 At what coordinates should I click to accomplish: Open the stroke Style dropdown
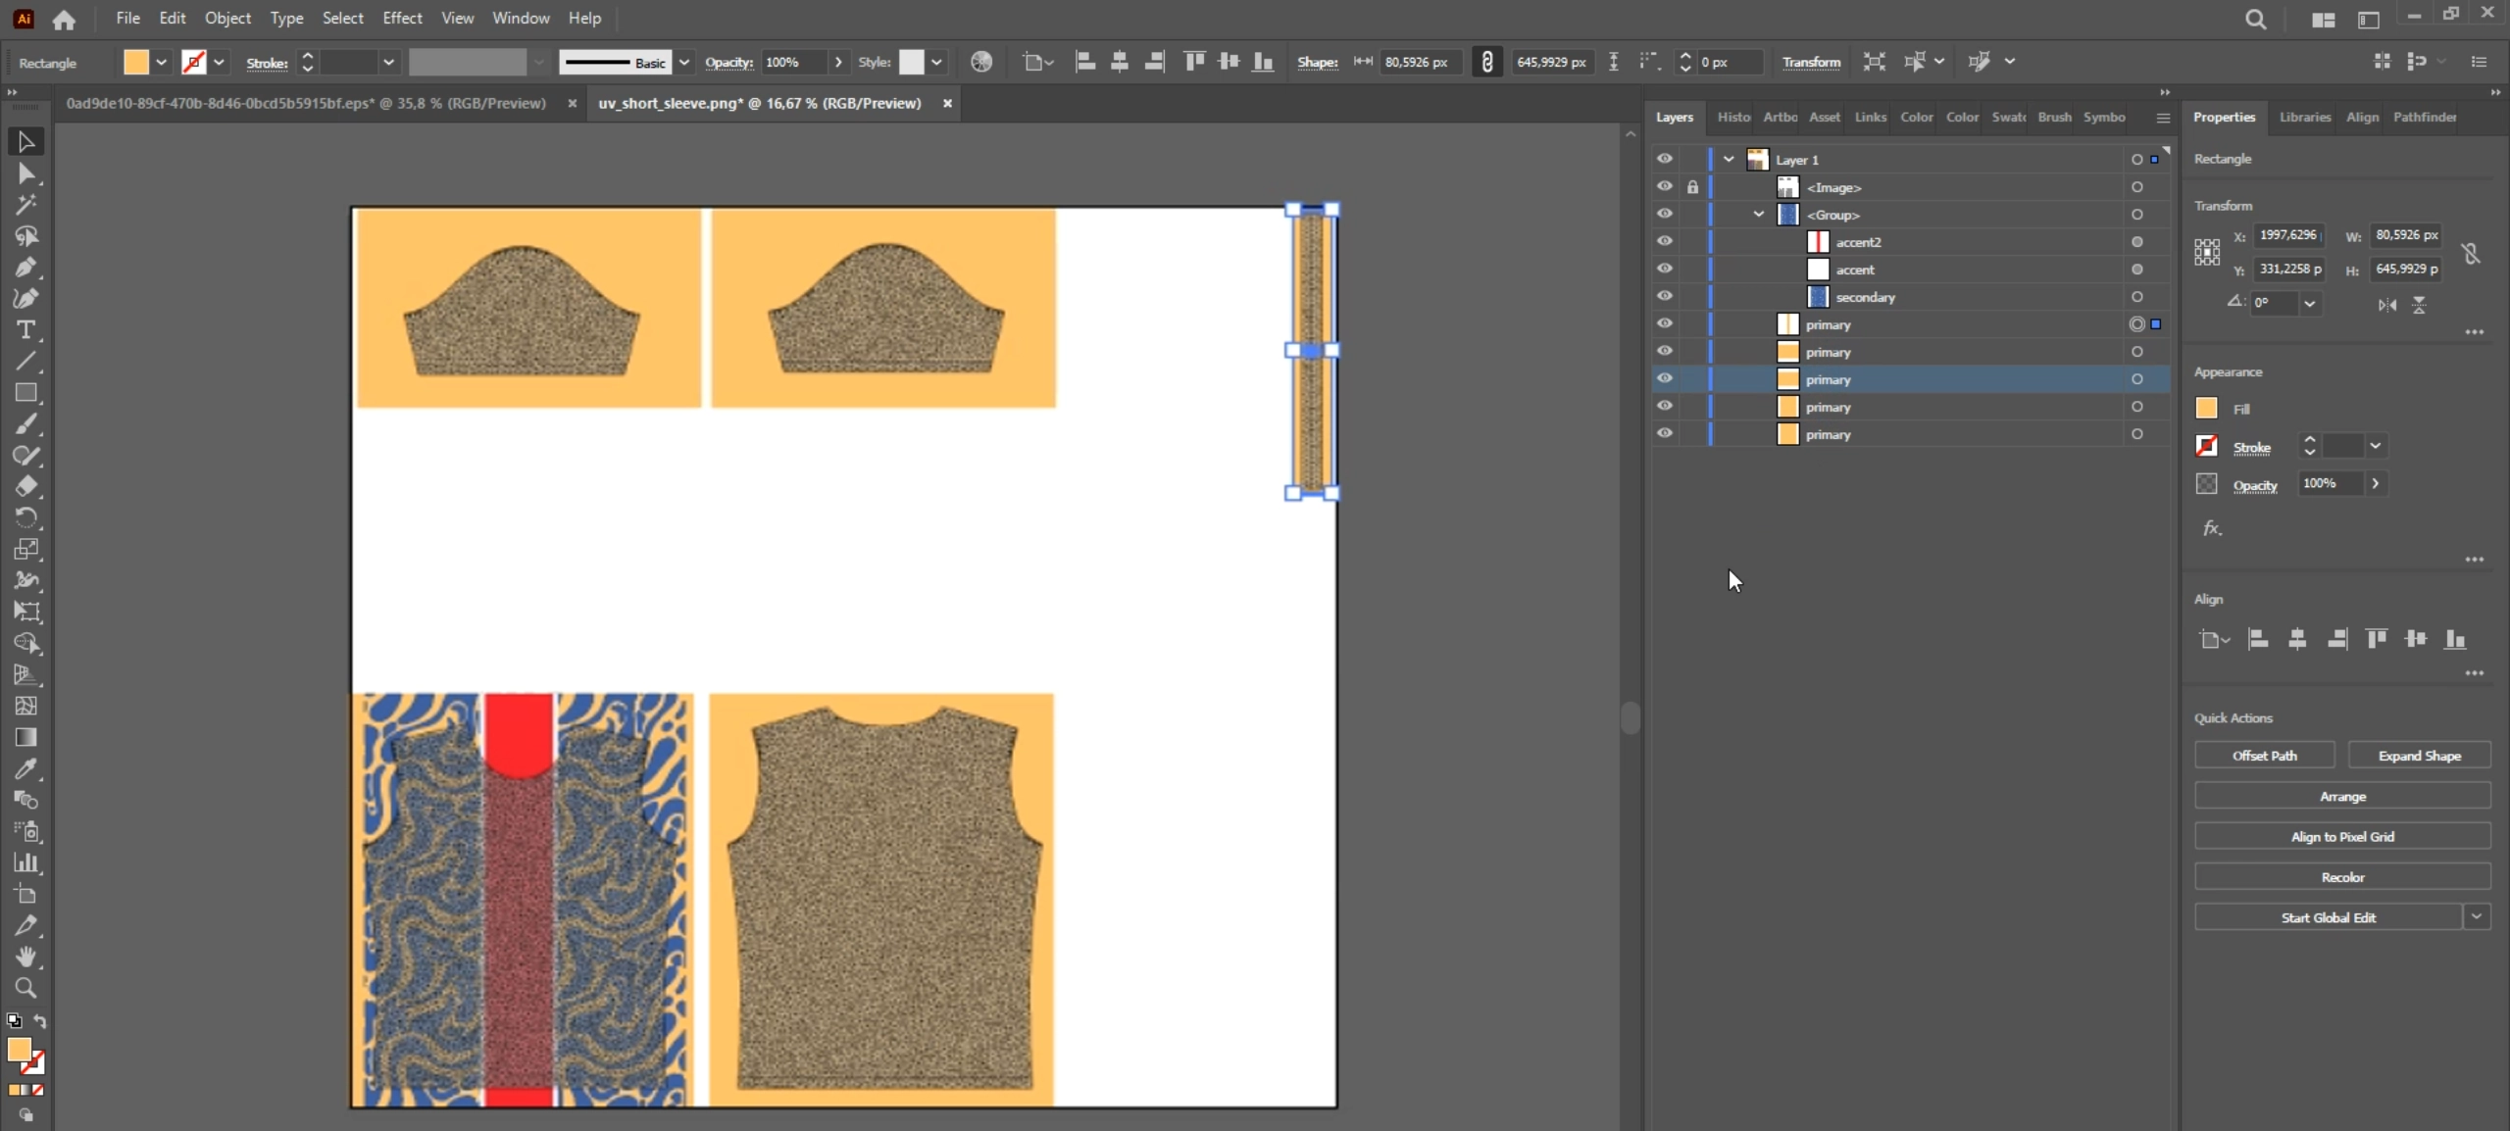click(937, 62)
